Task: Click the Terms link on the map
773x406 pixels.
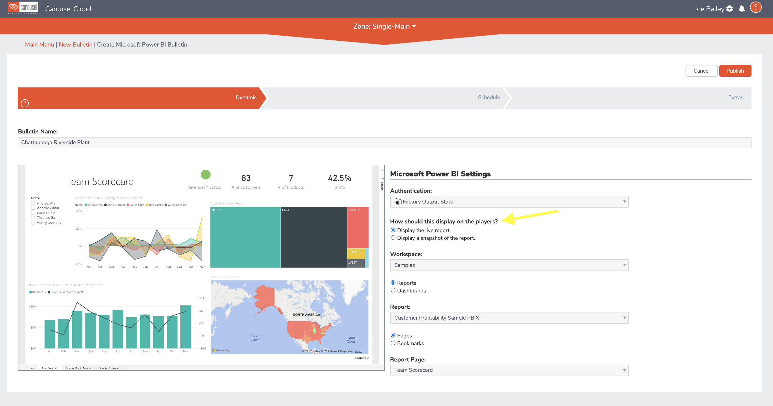Action: pyautogui.click(x=358, y=351)
